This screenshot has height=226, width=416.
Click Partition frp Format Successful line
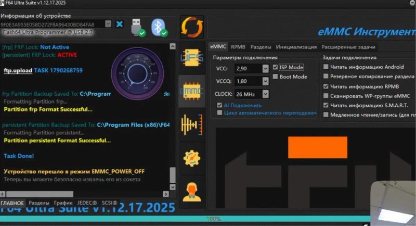(x=48, y=109)
